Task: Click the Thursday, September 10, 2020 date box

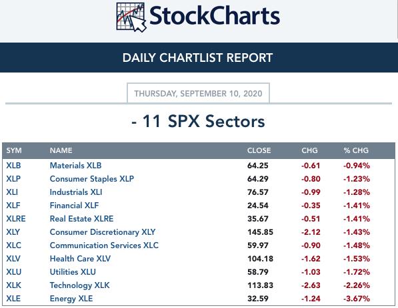Action: pyautogui.click(x=198, y=93)
